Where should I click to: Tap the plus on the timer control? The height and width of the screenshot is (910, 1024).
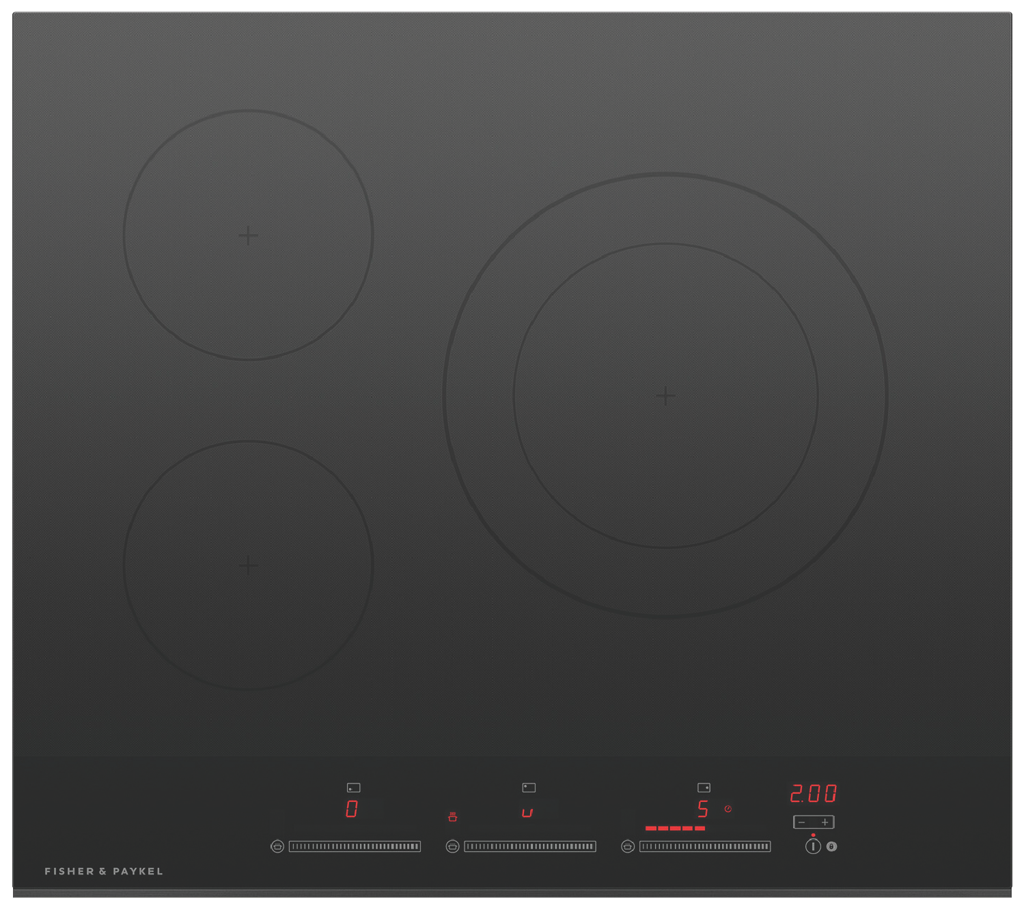[825, 822]
